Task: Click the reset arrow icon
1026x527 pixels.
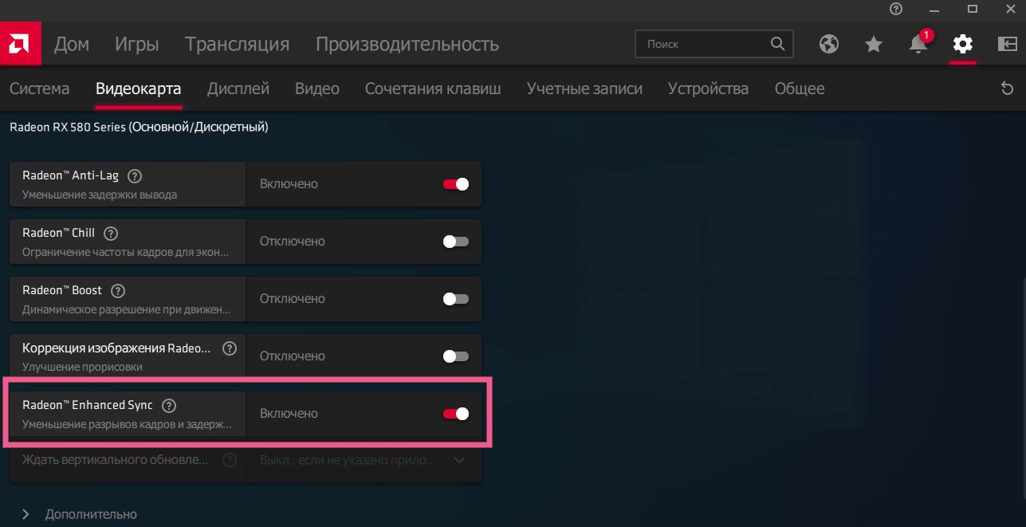Action: 1007,88
